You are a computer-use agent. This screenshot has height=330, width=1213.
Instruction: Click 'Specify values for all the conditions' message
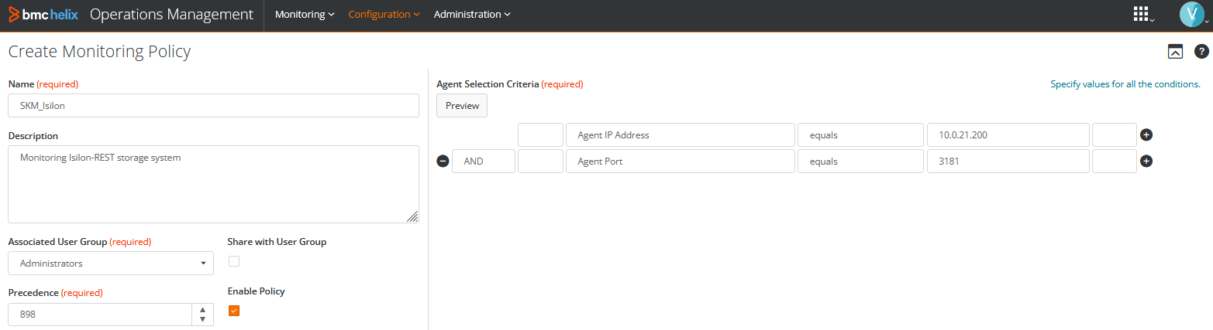tap(1125, 84)
